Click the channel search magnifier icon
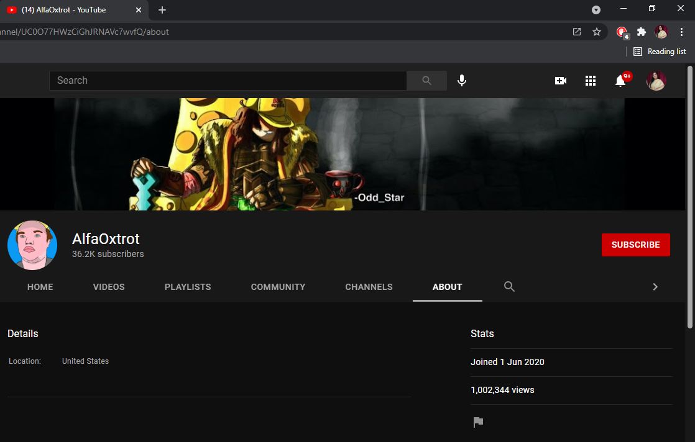The width and height of the screenshot is (695, 442). [509, 286]
